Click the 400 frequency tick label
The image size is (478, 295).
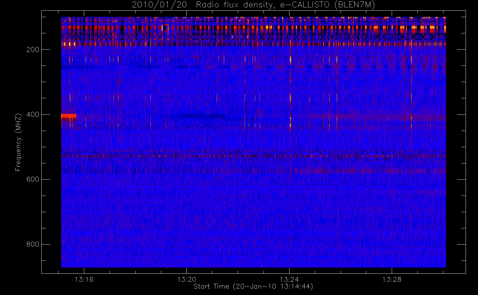[32, 114]
